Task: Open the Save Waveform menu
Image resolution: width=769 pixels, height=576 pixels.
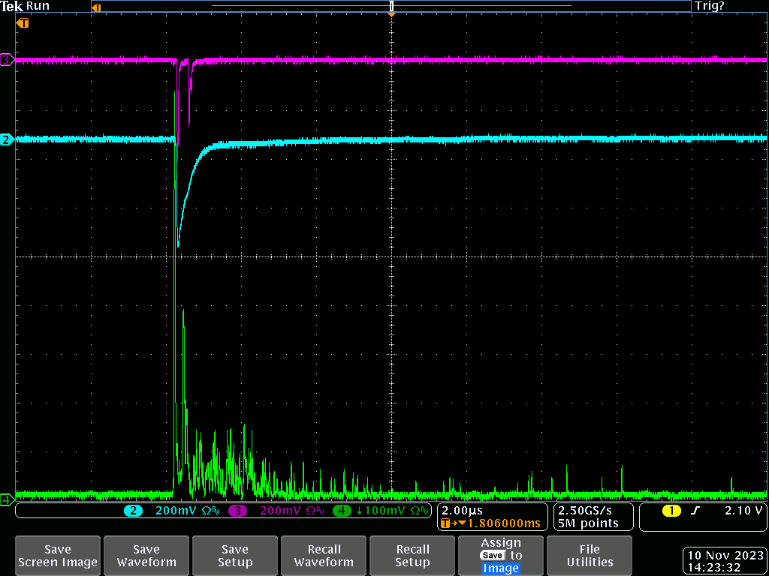Action: [x=146, y=556]
